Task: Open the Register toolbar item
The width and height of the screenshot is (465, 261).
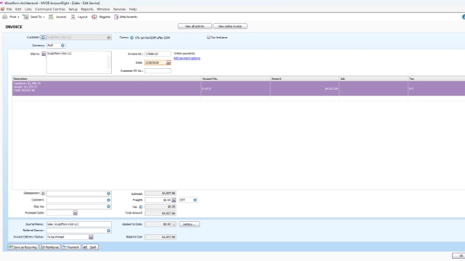Action: click(x=101, y=17)
